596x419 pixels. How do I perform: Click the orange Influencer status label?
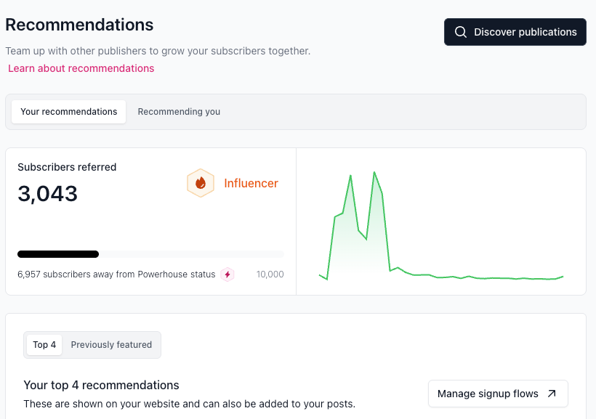(251, 183)
